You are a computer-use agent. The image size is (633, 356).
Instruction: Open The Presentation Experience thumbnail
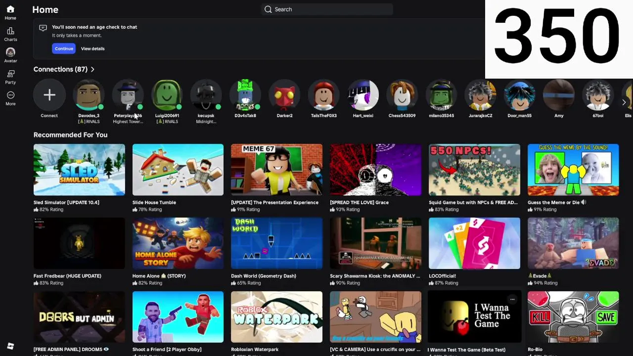[x=276, y=170]
